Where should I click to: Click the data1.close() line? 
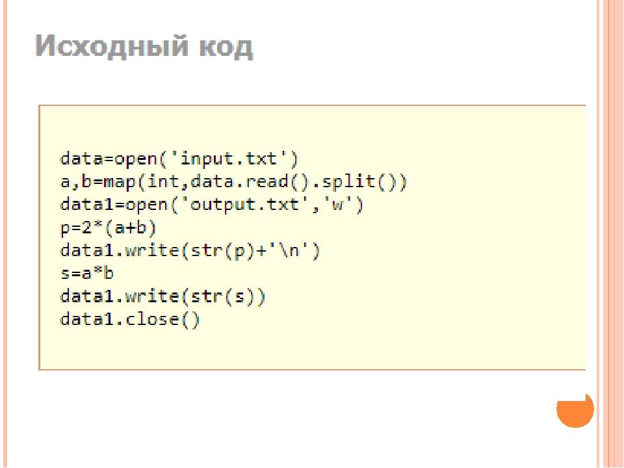tap(130, 320)
